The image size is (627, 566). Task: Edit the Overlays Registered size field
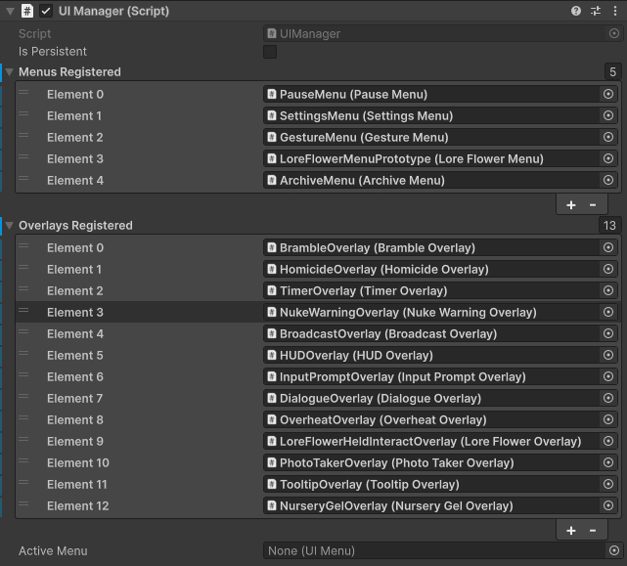click(609, 226)
